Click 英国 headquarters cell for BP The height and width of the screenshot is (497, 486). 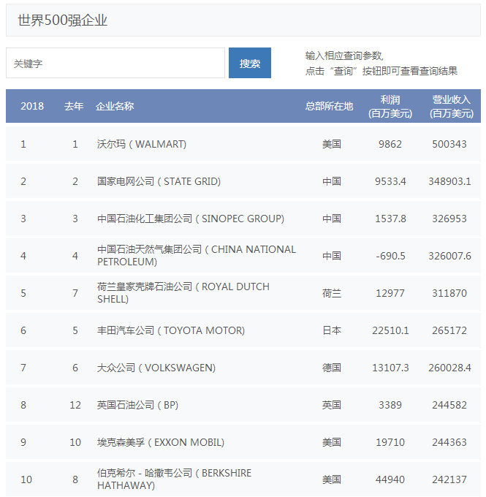coord(332,405)
